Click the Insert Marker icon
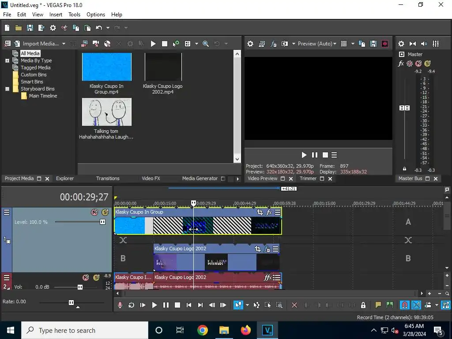This screenshot has height=339, width=452. (378, 305)
